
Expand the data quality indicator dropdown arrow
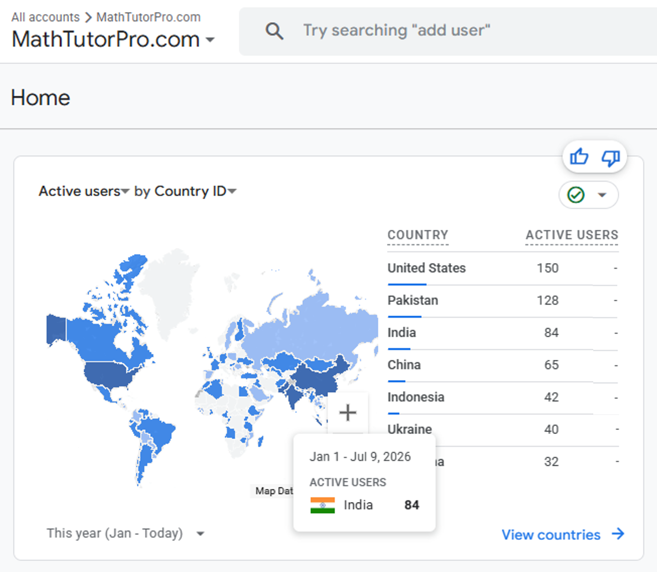pos(602,195)
